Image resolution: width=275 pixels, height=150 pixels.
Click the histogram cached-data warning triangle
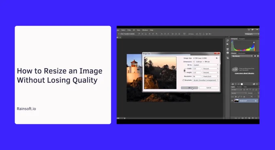(x=254, y=42)
